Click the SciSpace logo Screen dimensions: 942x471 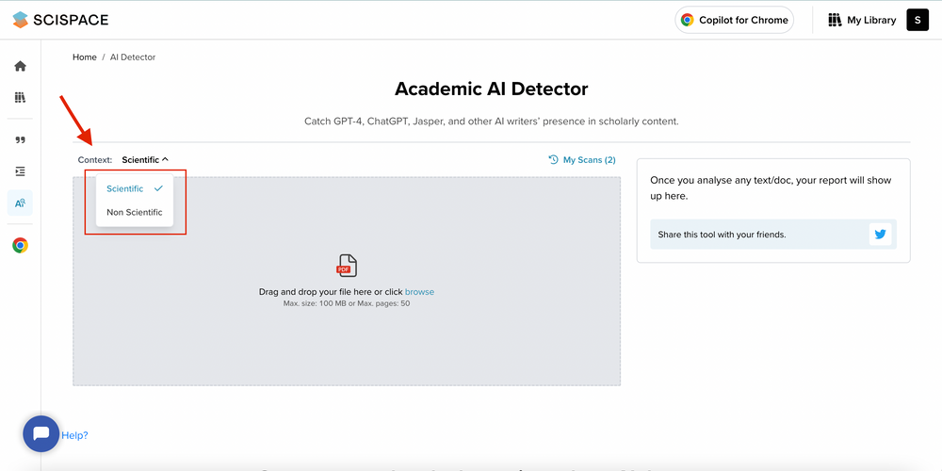click(x=60, y=20)
